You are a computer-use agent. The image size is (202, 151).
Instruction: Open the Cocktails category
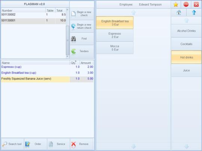tap(186, 44)
